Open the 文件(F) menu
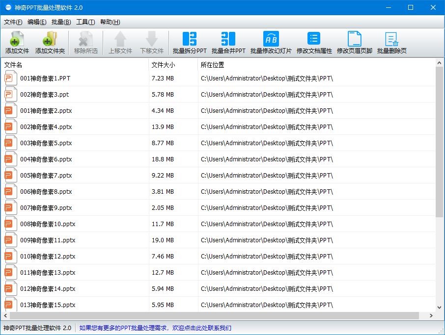 (13, 22)
